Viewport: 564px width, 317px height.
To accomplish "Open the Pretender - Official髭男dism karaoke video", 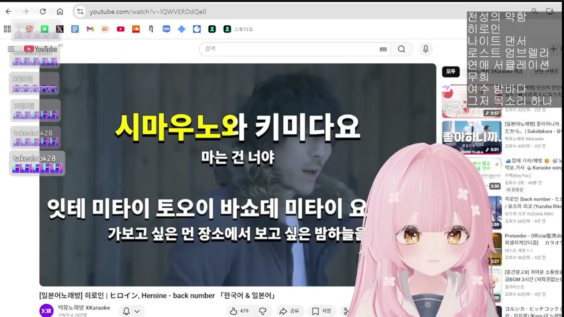I will click(x=533, y=240).
